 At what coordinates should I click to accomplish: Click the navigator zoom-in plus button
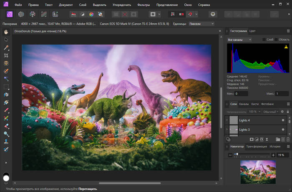273,155
